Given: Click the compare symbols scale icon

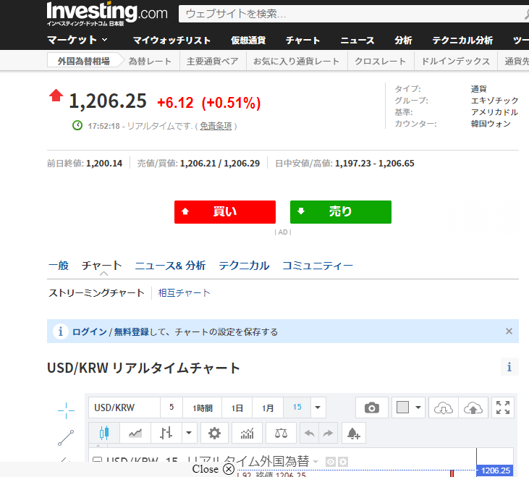Looking at the screenshot, I should (281, 433).
